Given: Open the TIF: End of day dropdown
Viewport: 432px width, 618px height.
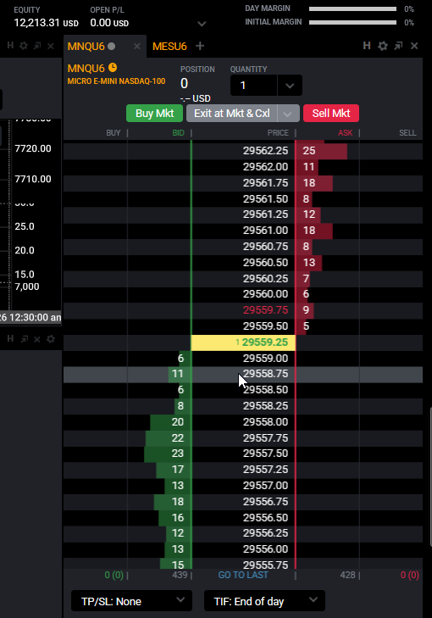Looking at the screenshot, I should click(264, 601).
